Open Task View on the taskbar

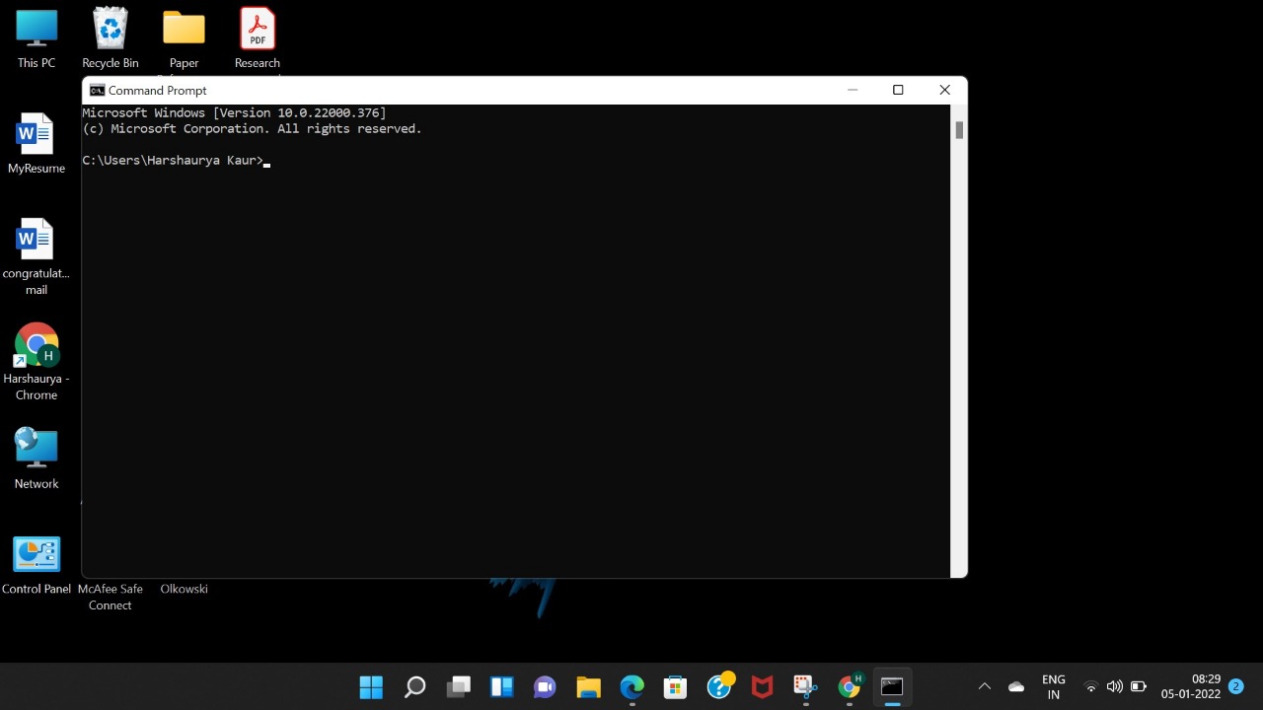pos(459,686)
